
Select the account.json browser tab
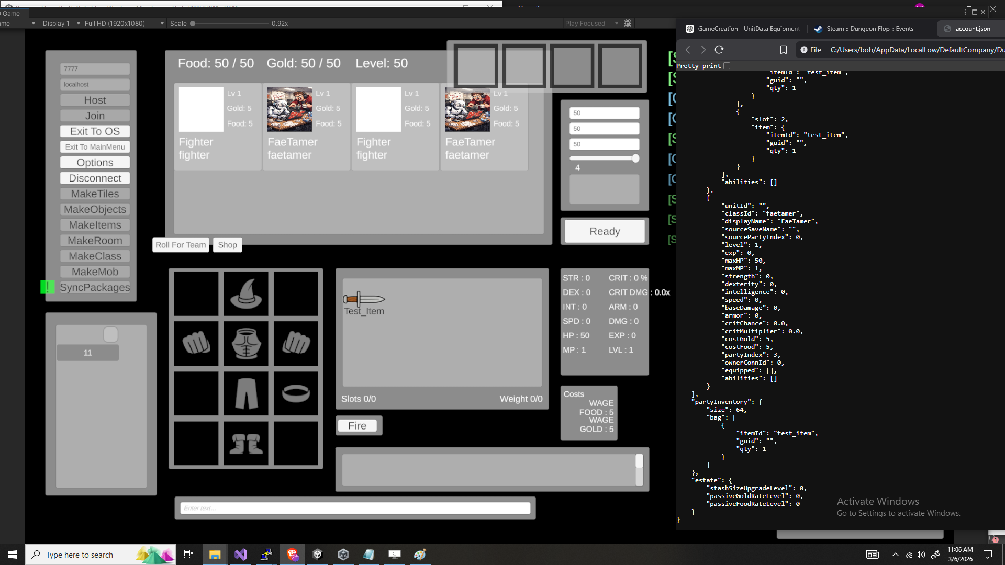click(970, 29)
